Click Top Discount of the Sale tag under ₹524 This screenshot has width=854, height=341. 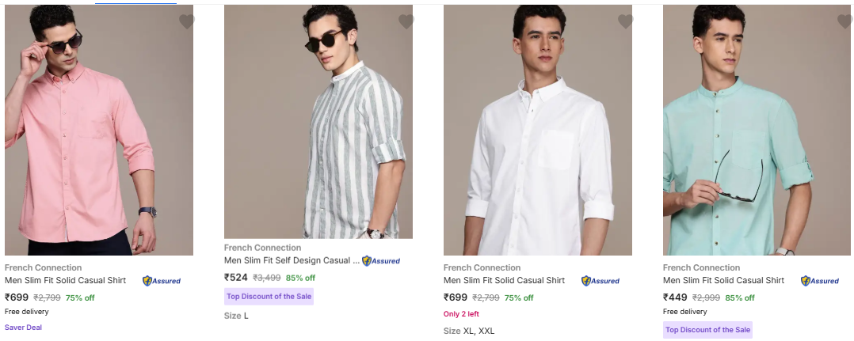(x=269, y=297)
